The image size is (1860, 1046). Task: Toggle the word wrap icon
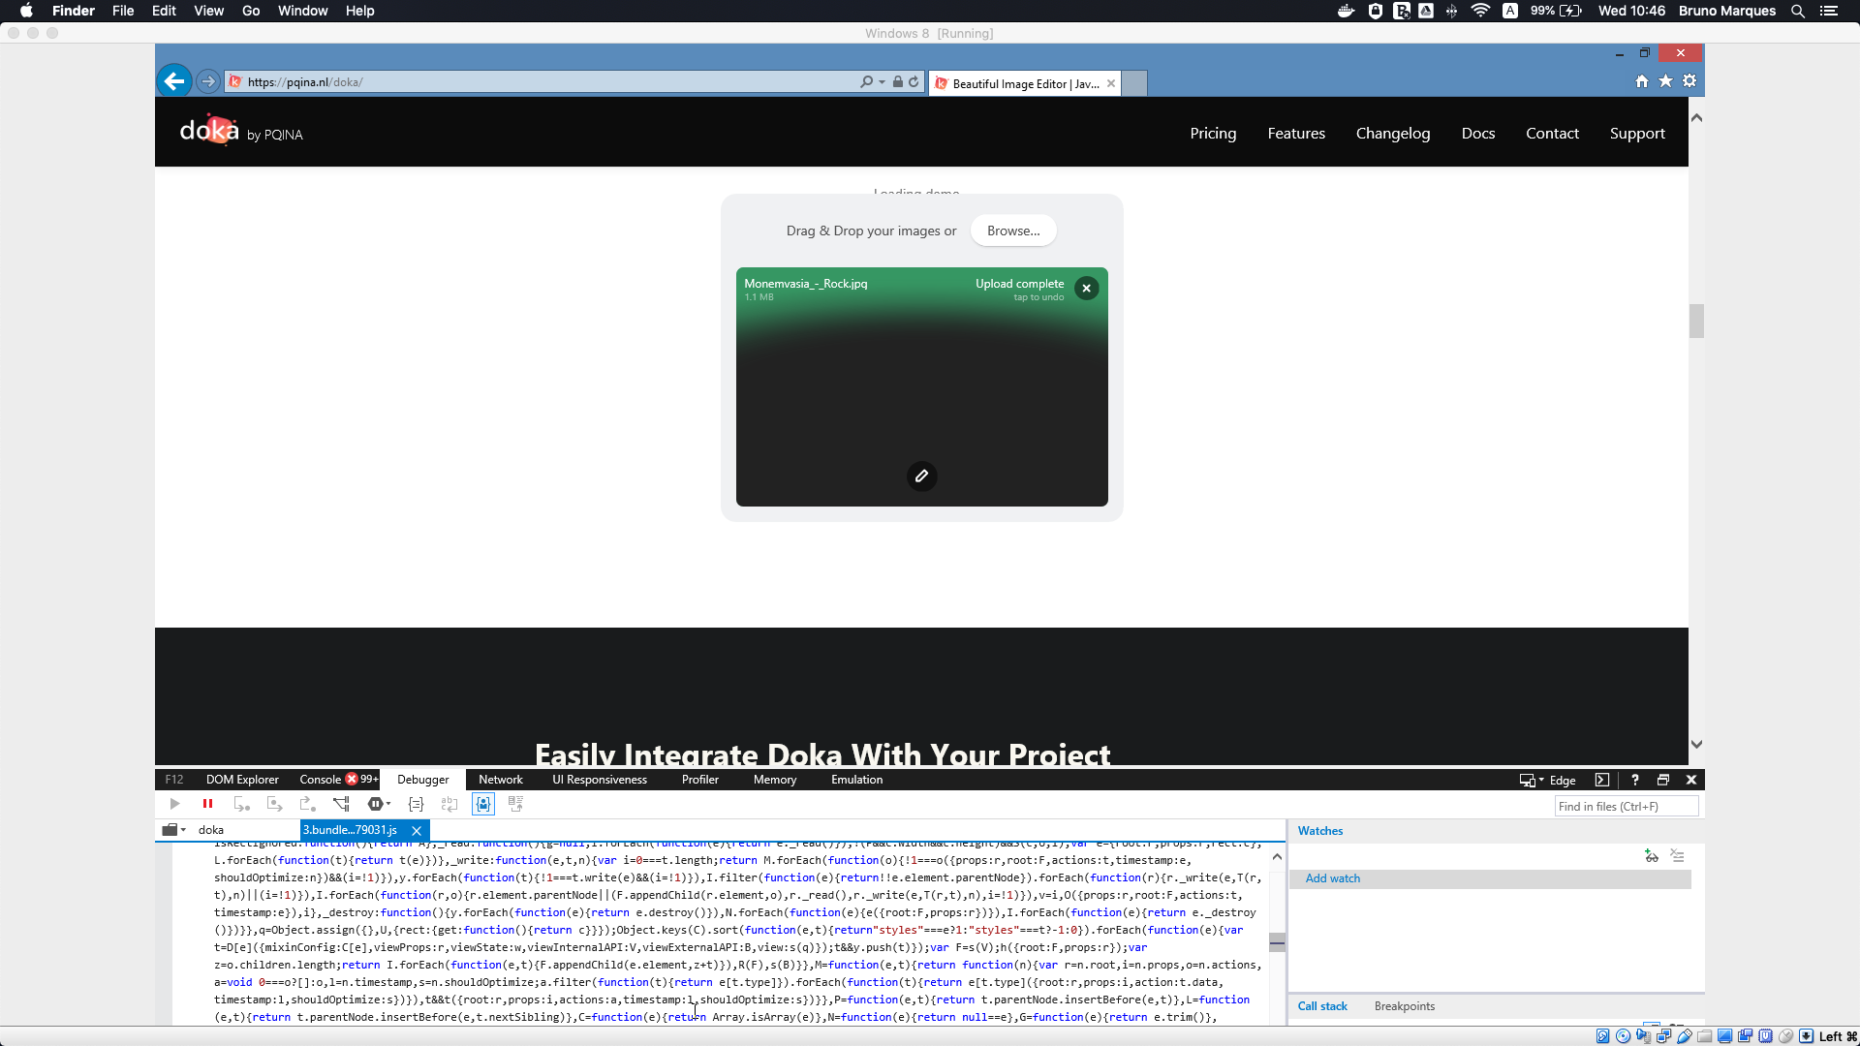[449, 804]
